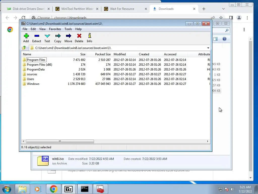Click the red toolbox taskbar icon
This screenshot has height=194, width=258.
click(x=100, y=189)
